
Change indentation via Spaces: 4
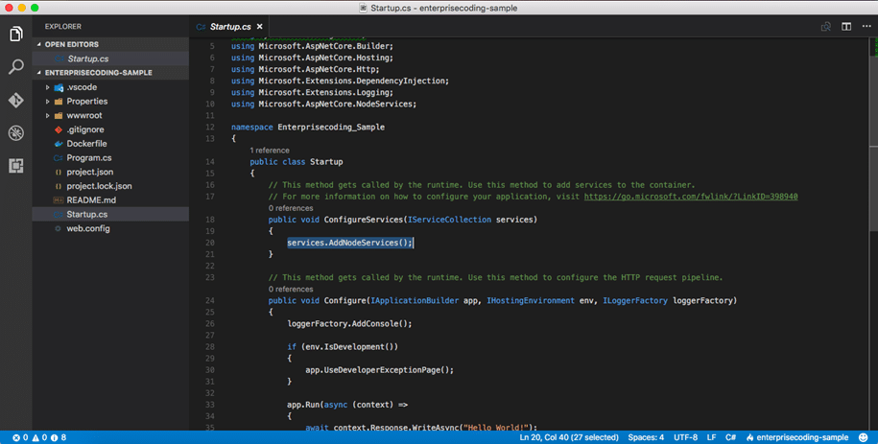[646, 437]
